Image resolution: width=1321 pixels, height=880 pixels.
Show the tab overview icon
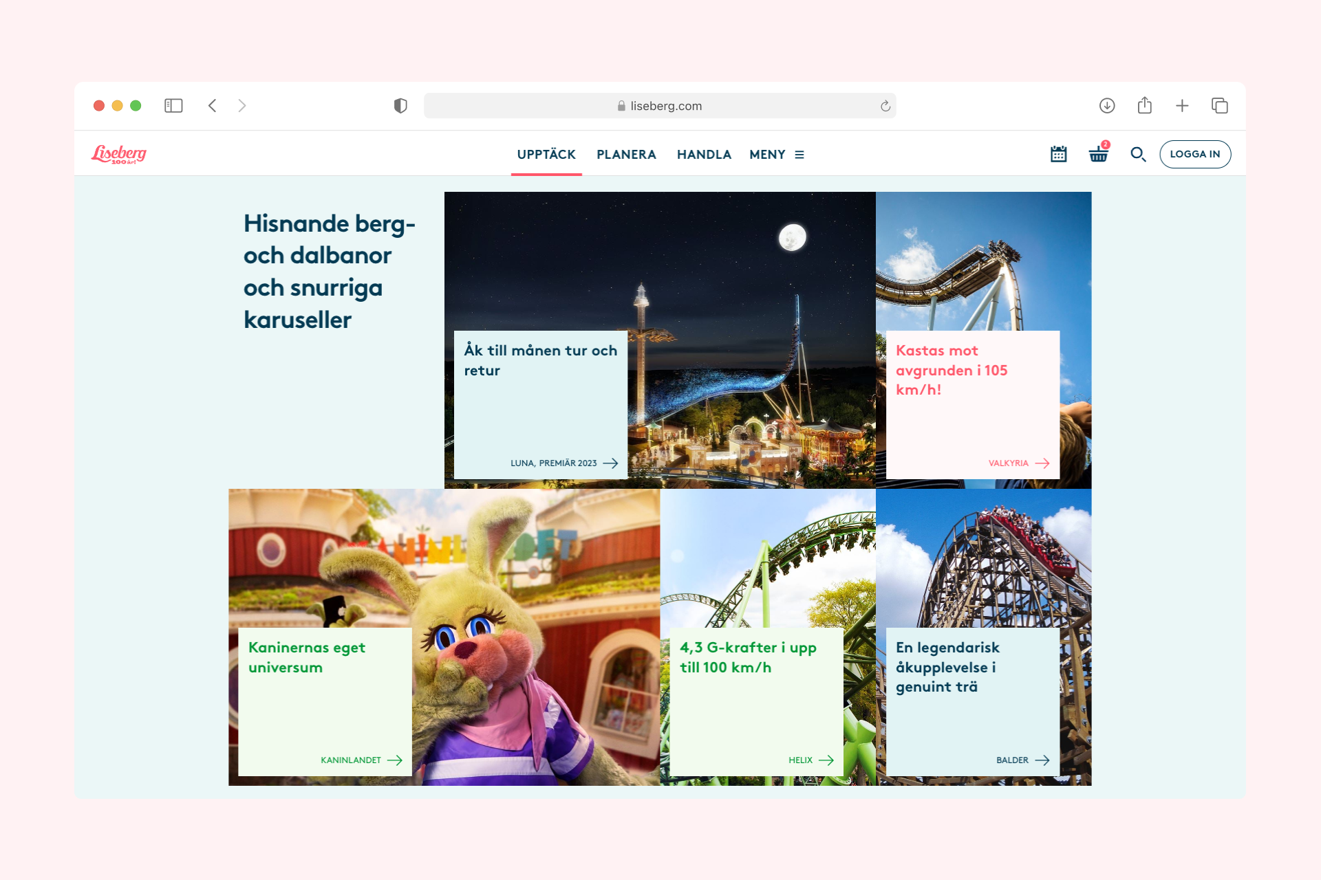click(x=1219, y=105)
